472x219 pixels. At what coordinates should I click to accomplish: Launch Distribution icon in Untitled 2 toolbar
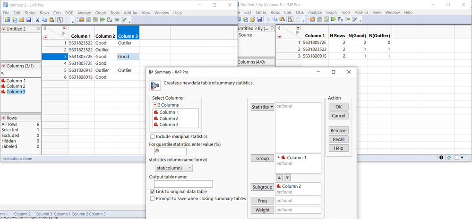(x=103, y=19)
